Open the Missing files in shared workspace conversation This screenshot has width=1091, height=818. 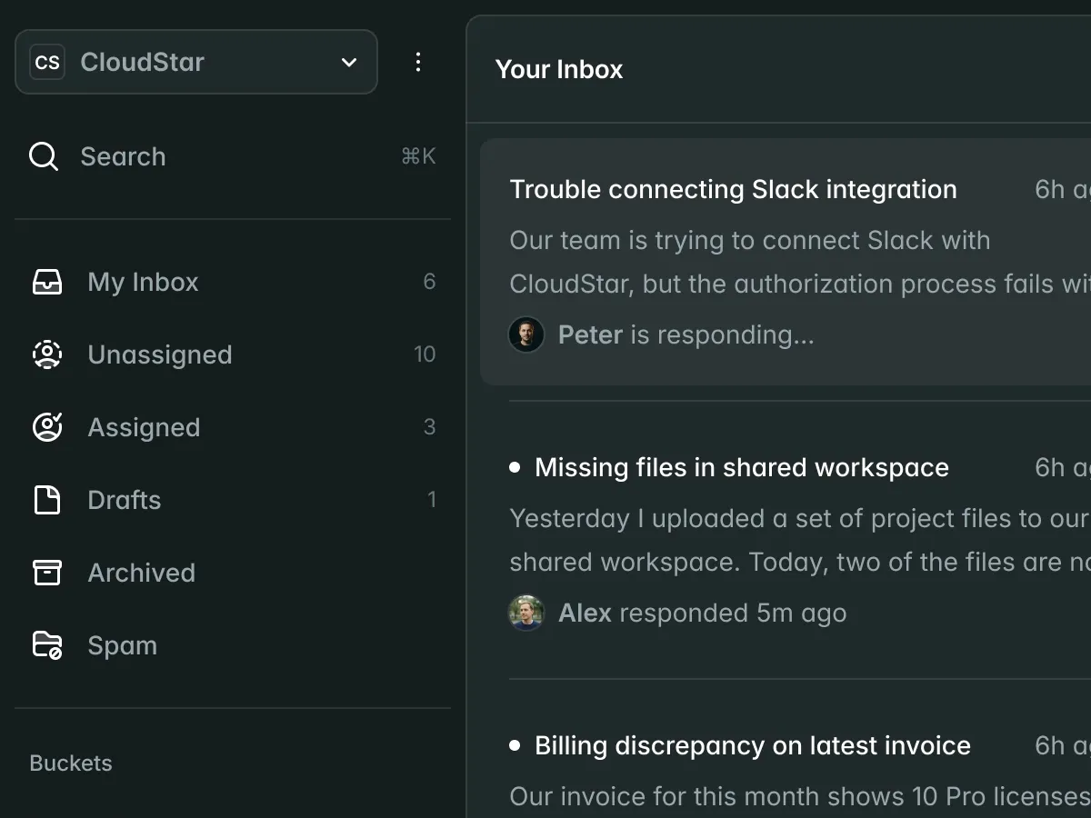(x=741, y=468)
